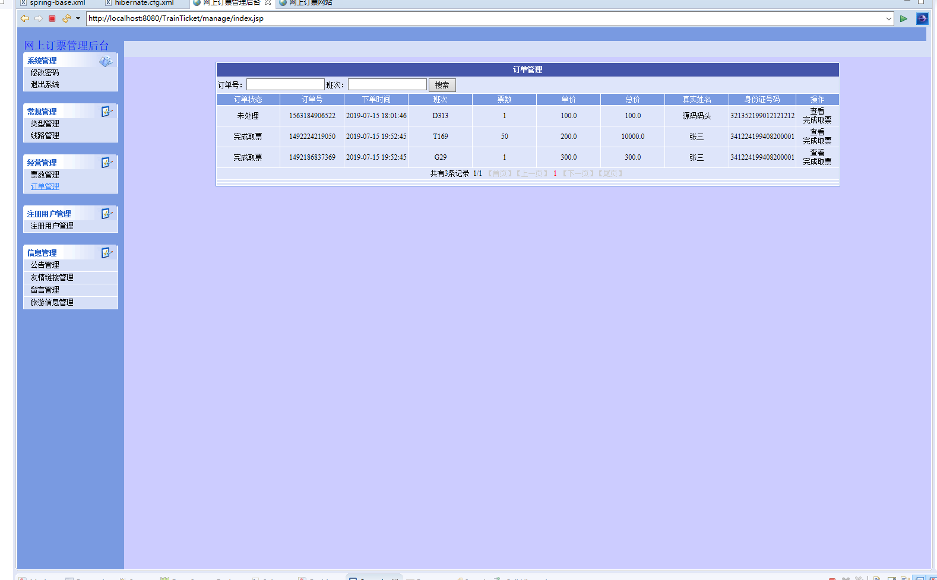
Task: Go back using the browser back arrow
Action: point(25,18)
